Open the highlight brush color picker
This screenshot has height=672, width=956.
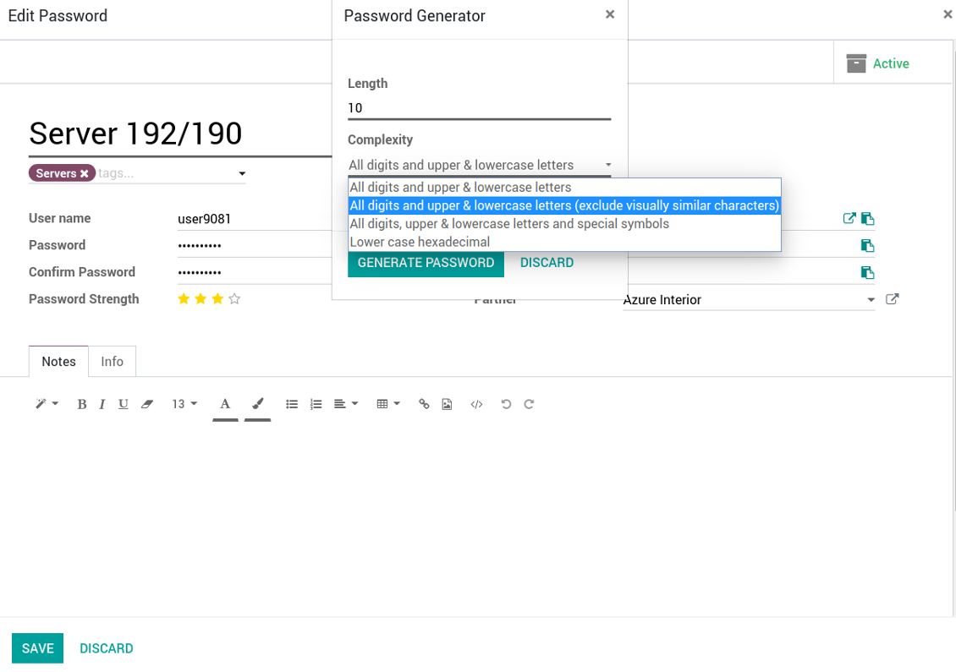[x=257, y=404]
